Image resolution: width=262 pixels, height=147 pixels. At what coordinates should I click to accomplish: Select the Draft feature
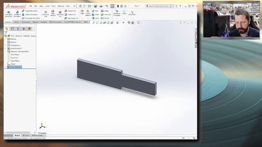[95, 15]
